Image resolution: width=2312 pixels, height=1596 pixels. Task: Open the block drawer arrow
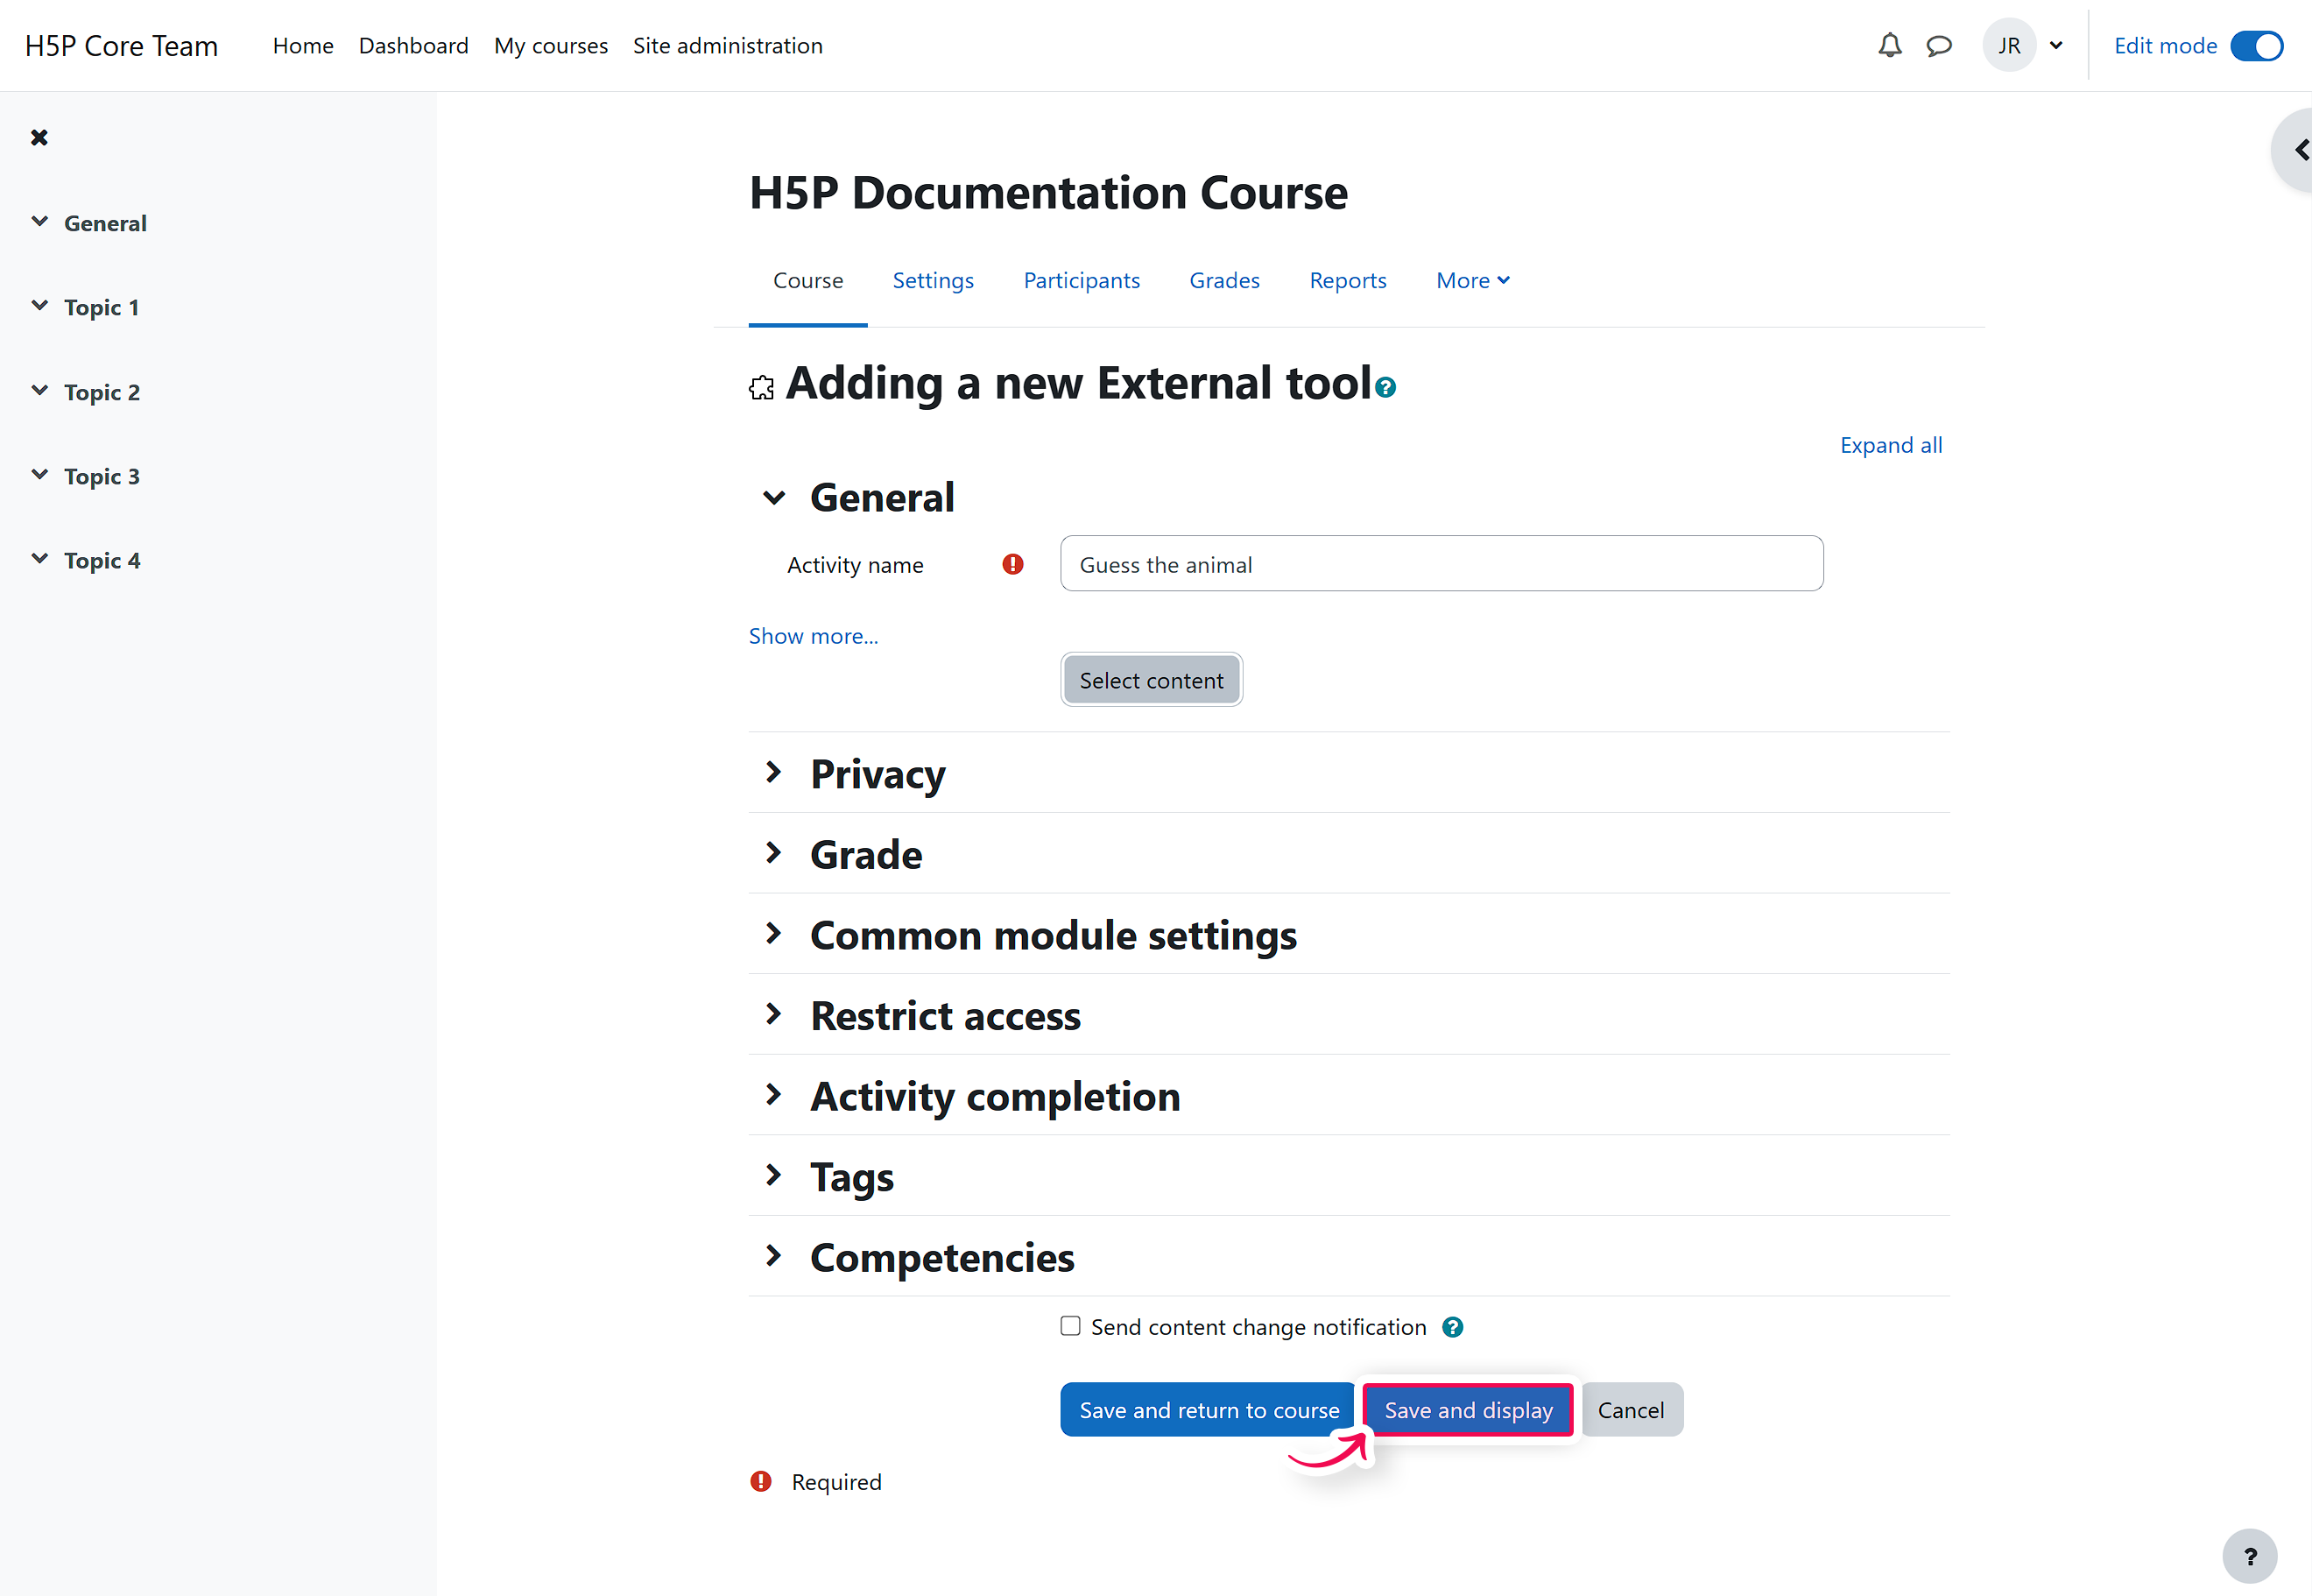click(x=2301, y=150)
